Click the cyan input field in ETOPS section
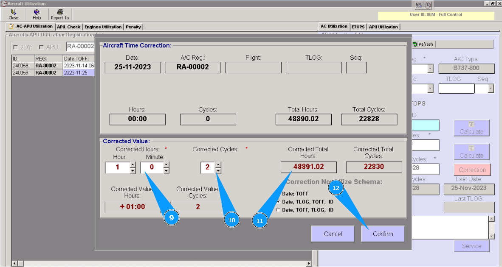502x267 pixels. coord(425,125)
